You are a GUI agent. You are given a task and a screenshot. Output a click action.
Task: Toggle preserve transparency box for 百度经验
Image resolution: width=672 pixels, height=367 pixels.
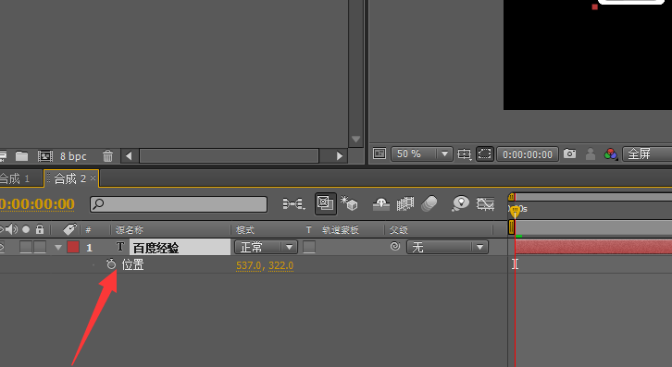[309, 247]
